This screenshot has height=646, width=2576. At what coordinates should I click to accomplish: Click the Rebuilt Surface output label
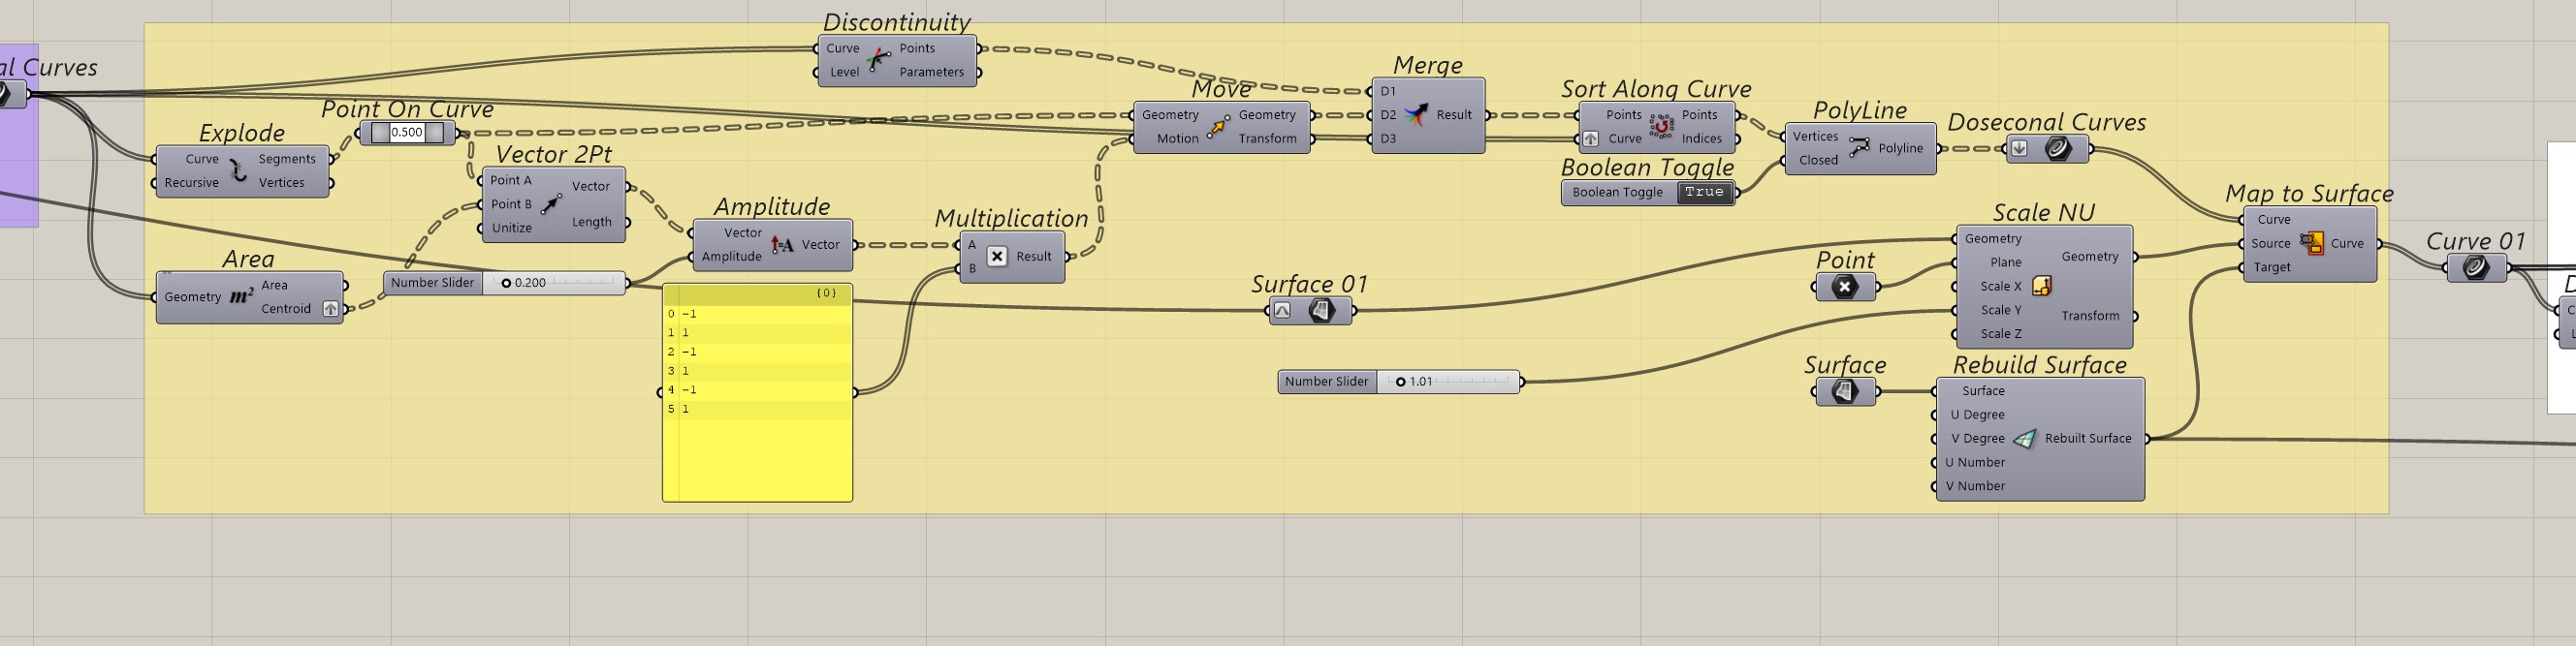point(2088,439)
